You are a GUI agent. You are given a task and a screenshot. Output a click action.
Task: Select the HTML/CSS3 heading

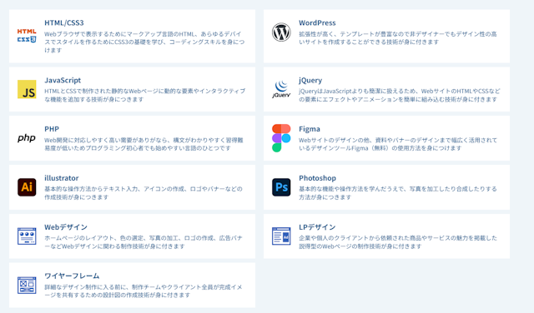click(64, 22)
